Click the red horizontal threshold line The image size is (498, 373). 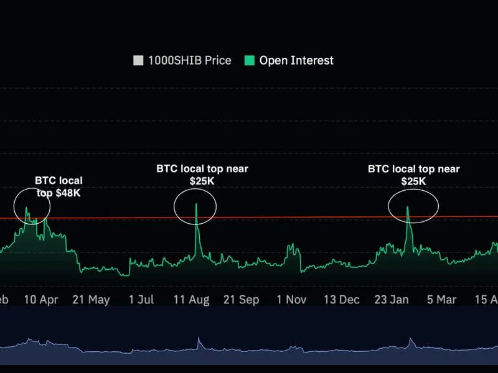tap(311, 217)
